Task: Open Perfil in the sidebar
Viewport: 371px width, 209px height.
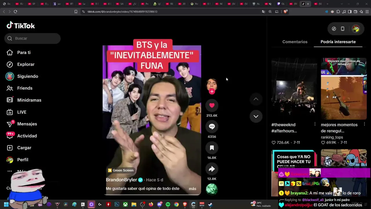Action: tap(23, 160)
